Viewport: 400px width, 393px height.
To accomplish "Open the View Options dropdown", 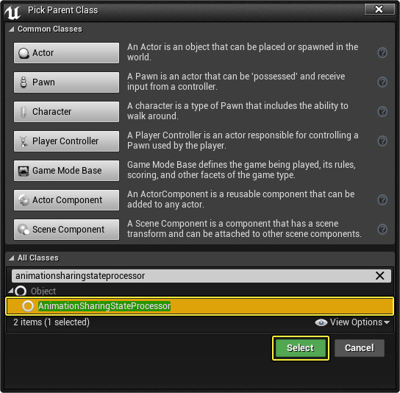I will pos(352,322).
